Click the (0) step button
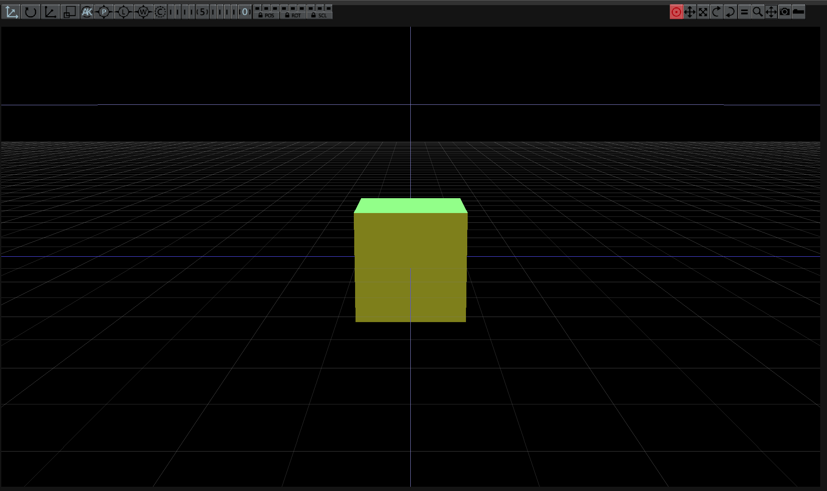This screenshot has width=827, height=491. (245, 12)
